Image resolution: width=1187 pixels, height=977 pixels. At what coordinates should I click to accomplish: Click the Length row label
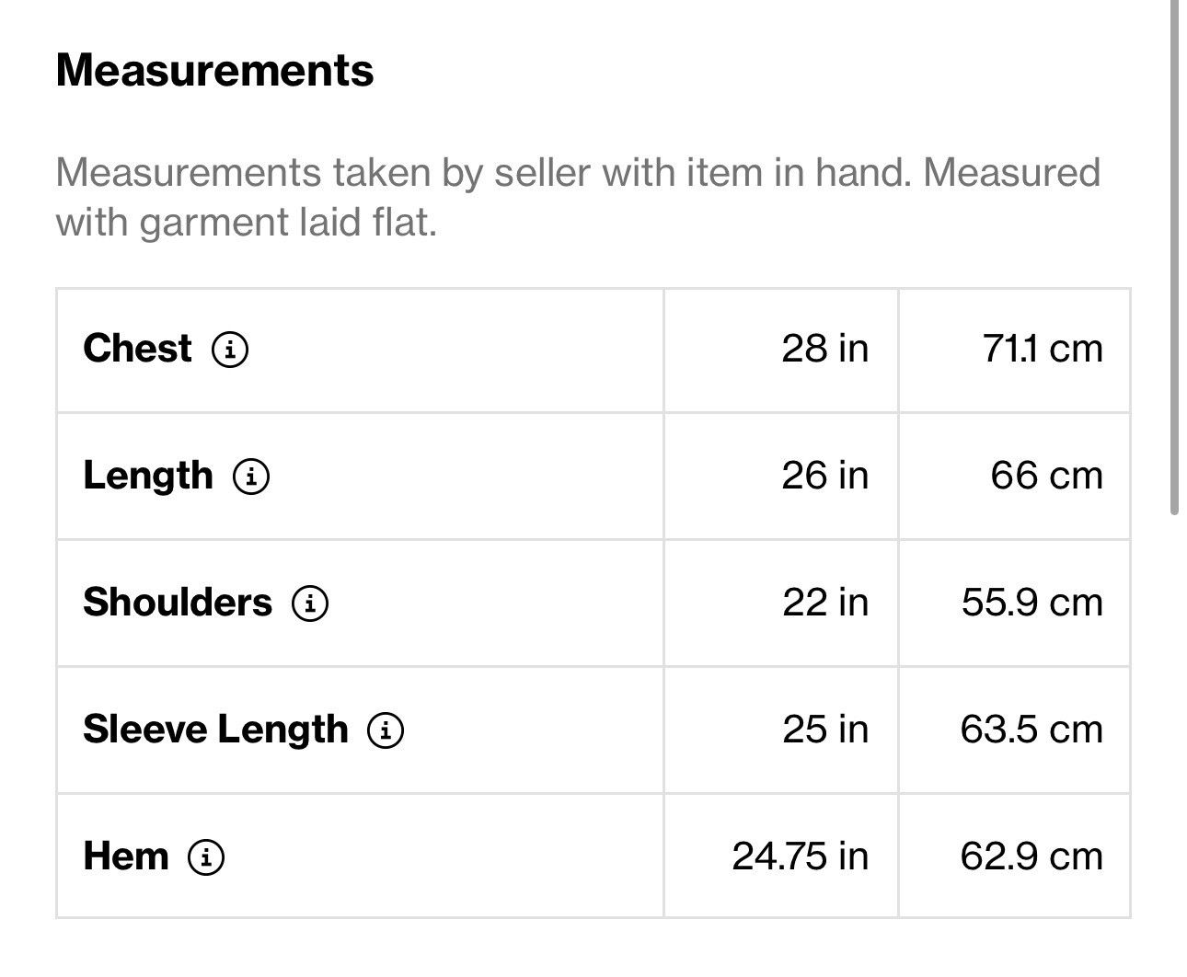pyautogui.click(x=147, y=476)
